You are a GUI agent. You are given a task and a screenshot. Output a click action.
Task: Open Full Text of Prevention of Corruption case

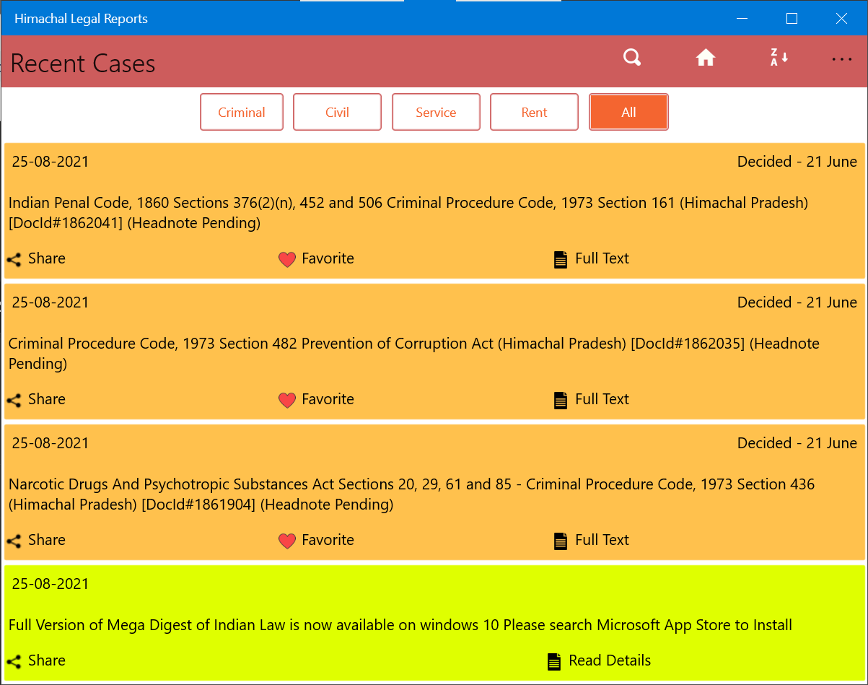tap(602, 399)
